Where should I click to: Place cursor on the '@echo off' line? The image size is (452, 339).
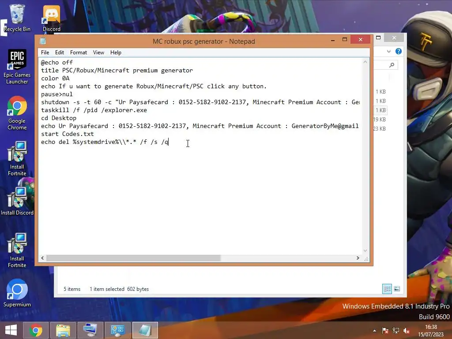(57, 63)
